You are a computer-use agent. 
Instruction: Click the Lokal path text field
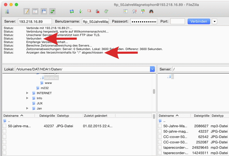(83, 69)
